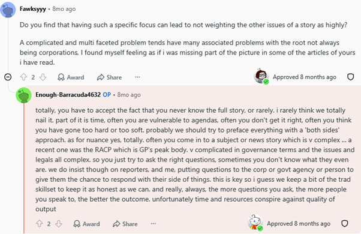Click the 8mo ago timestamp on OP reply
Viewport: 361px width, 234px height.
129,95
